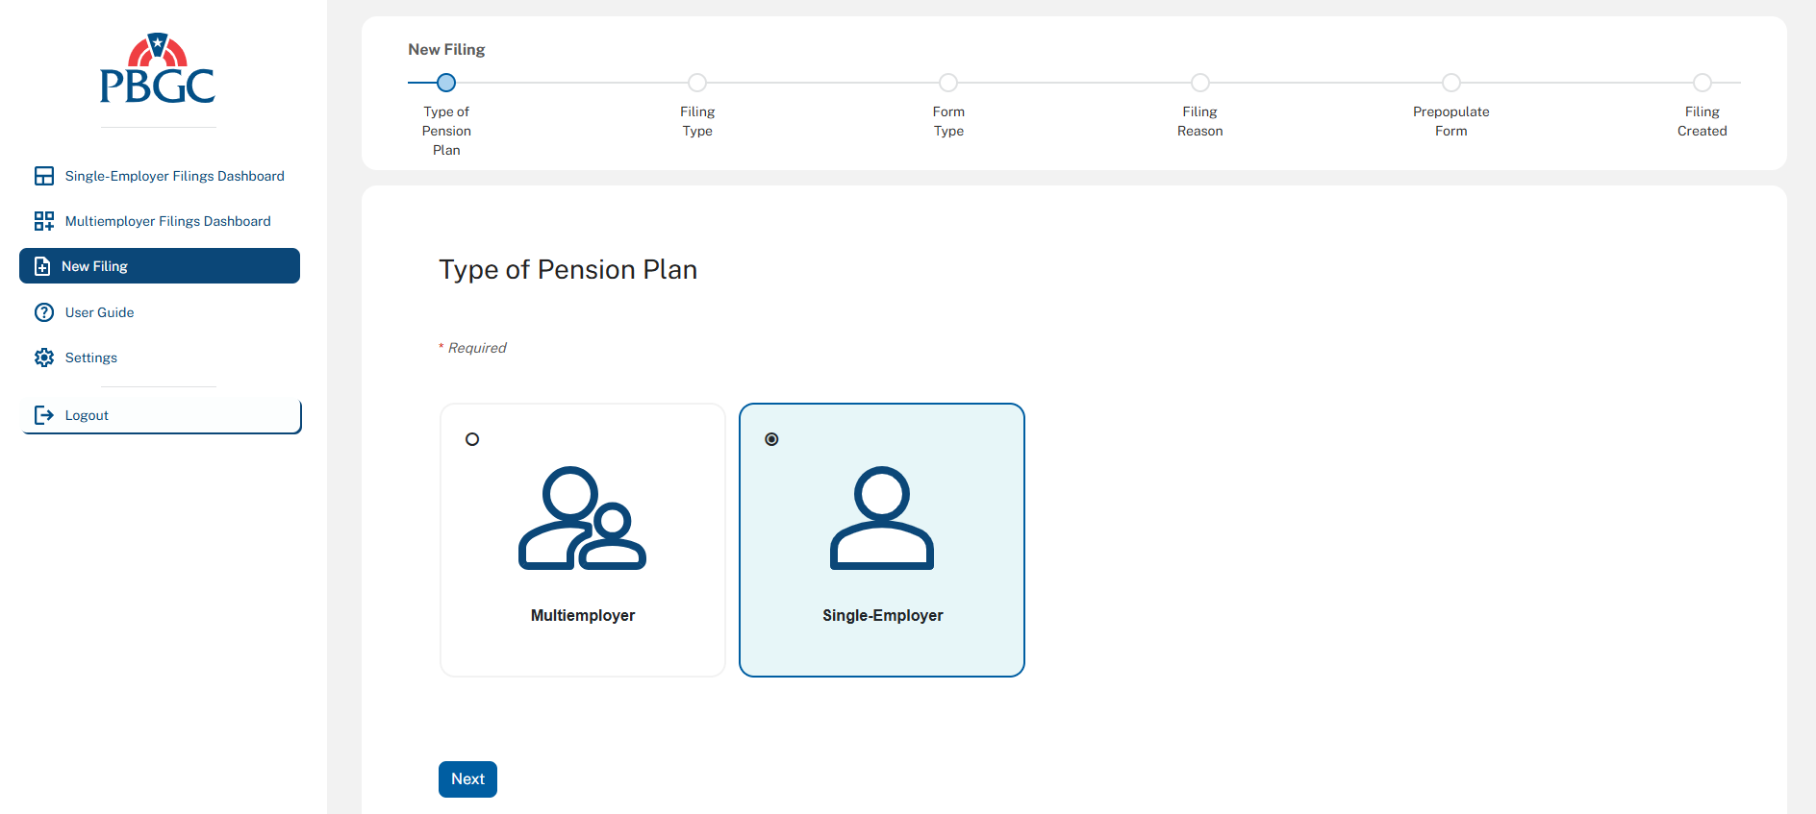Click the Type of Pension Plan step marker
The width and height of the screenshot is (1816, 814).
[446, 83]
